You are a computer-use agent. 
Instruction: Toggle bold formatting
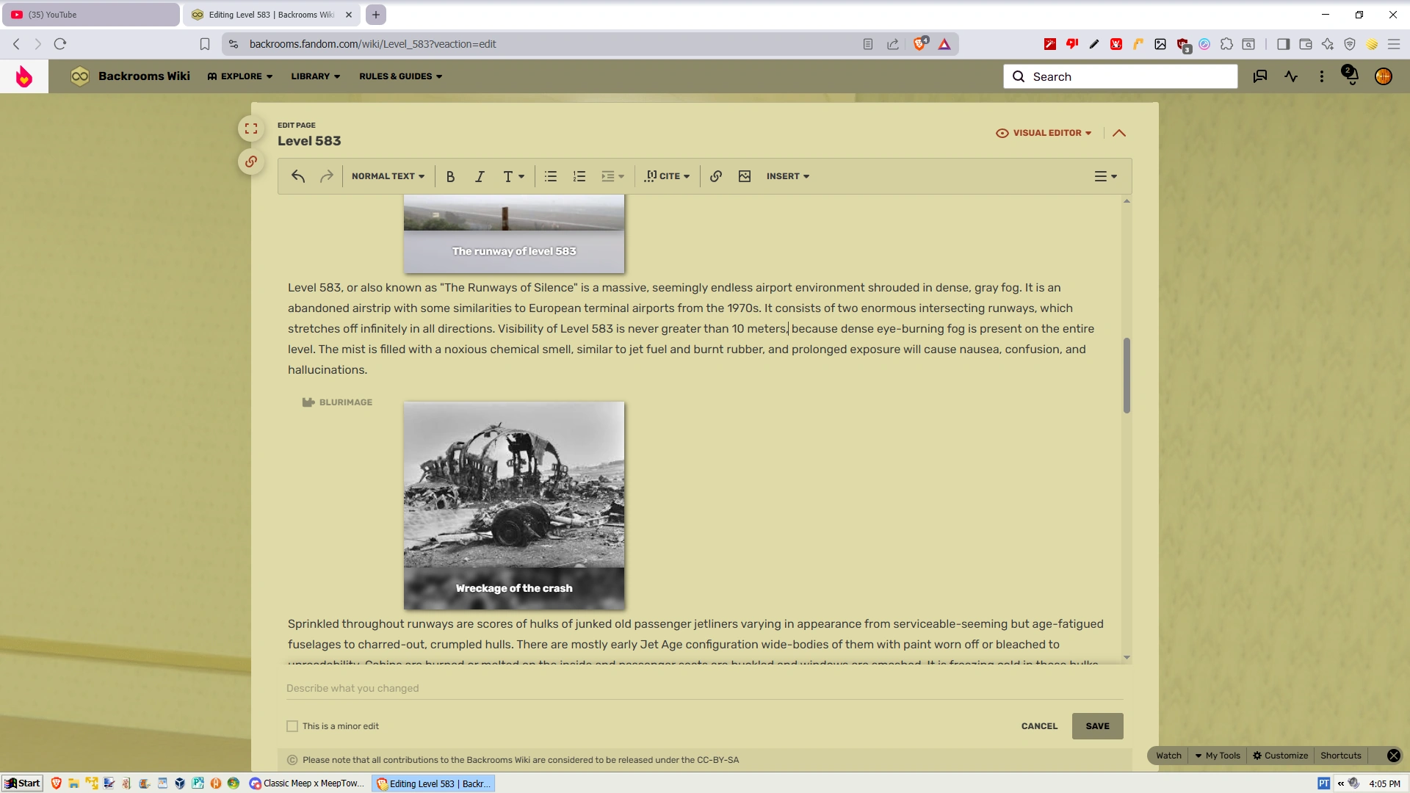click(x=450, y=176)
